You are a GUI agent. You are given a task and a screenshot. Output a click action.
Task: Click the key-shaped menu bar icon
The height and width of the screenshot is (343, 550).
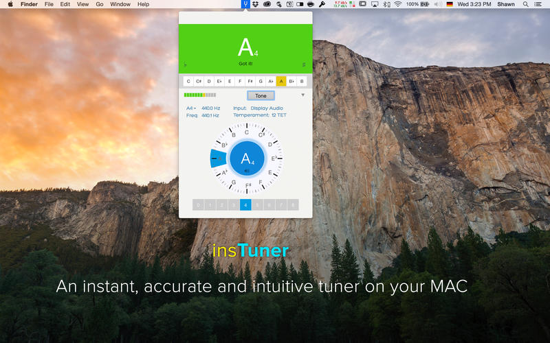coord(322,4)
